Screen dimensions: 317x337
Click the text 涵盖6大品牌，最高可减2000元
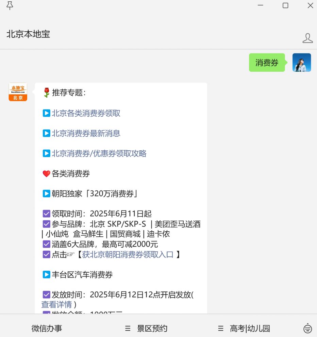point(105,244)
